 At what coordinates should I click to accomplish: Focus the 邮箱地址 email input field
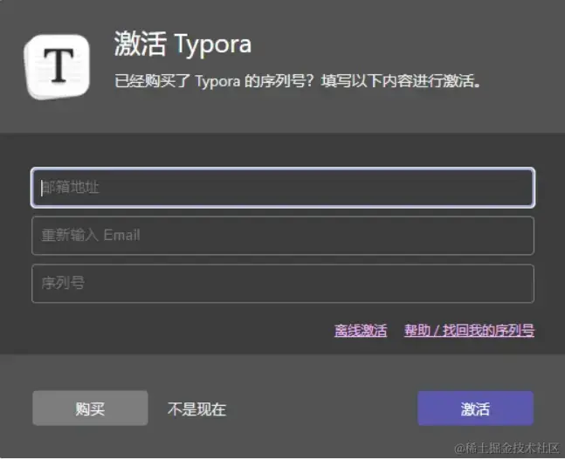[283, 188]
